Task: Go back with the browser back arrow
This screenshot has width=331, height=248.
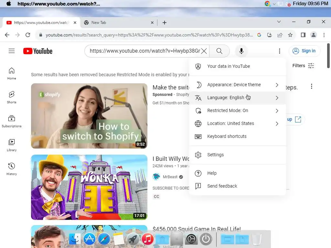Action: pos(7,35)
